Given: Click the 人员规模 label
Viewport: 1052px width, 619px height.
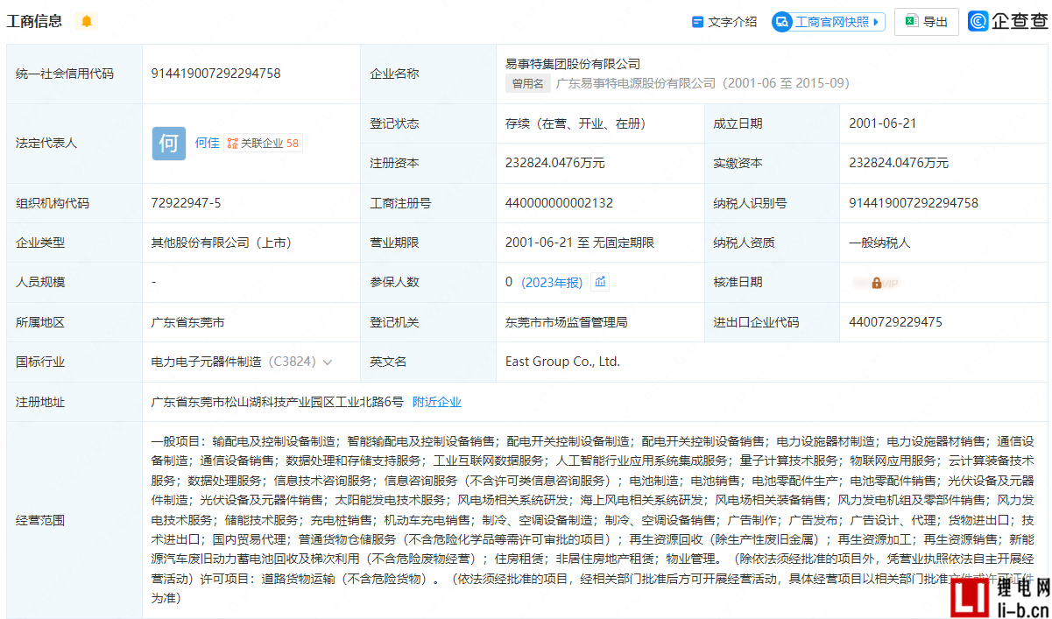Looking at the screenshot, I should [x=40, y=282].
